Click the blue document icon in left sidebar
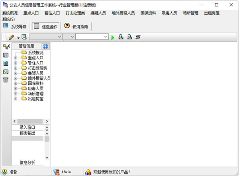This screenshot has width=239, height=176. tap(6, 63)
